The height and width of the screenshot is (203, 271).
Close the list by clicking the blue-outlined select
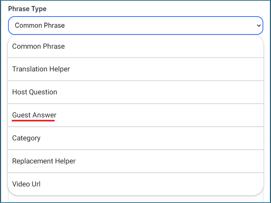pos(135,25)
